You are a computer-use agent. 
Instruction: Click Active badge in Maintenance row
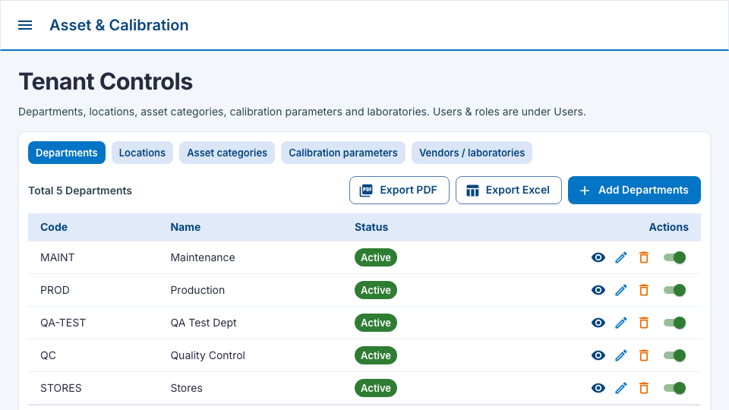(x=376, y=257)
